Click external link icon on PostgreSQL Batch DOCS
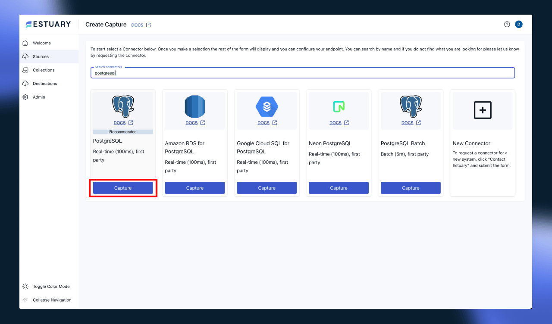The image size is (552, 324). 418,123
